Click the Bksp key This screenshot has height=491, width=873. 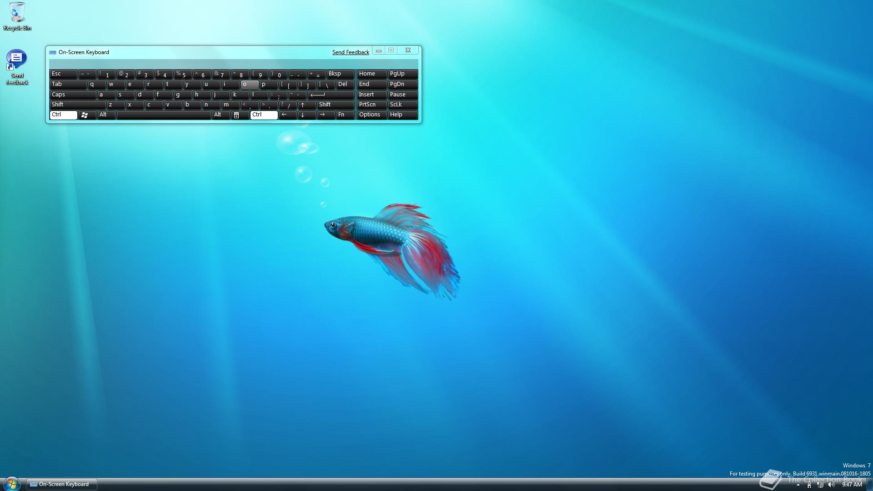click(340, 74)
